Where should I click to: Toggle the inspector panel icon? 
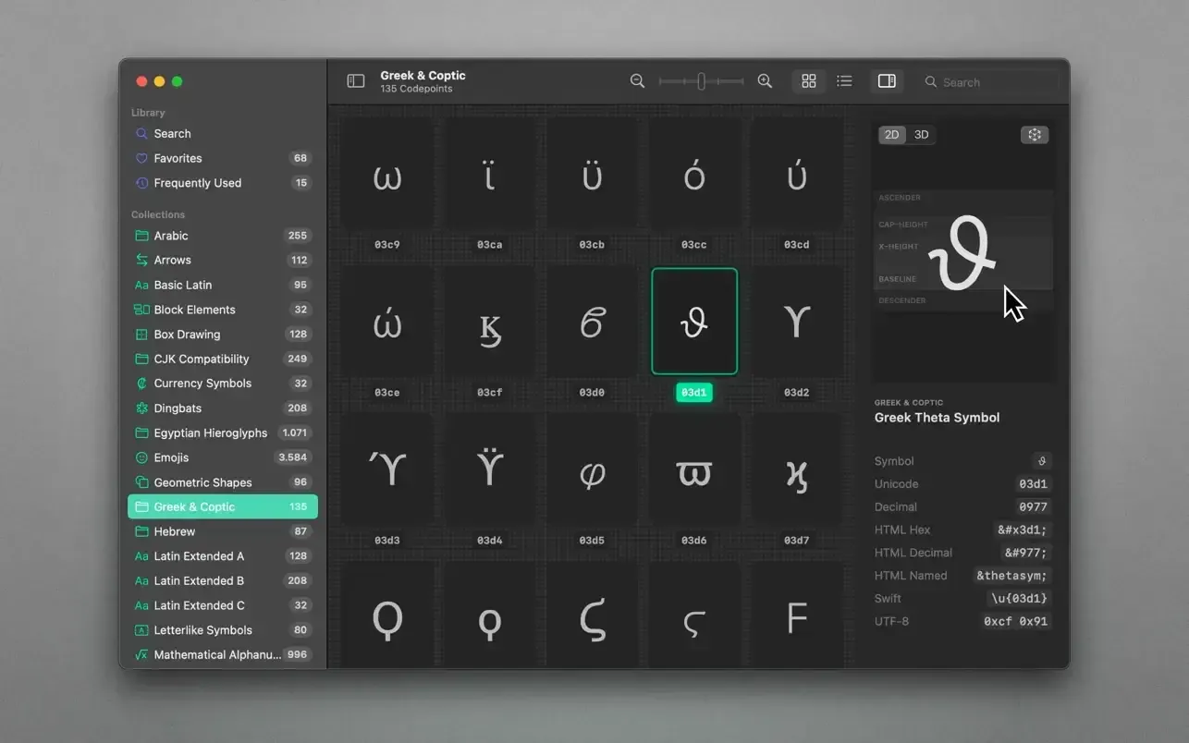pyautogui.click(x=886, y=81)
